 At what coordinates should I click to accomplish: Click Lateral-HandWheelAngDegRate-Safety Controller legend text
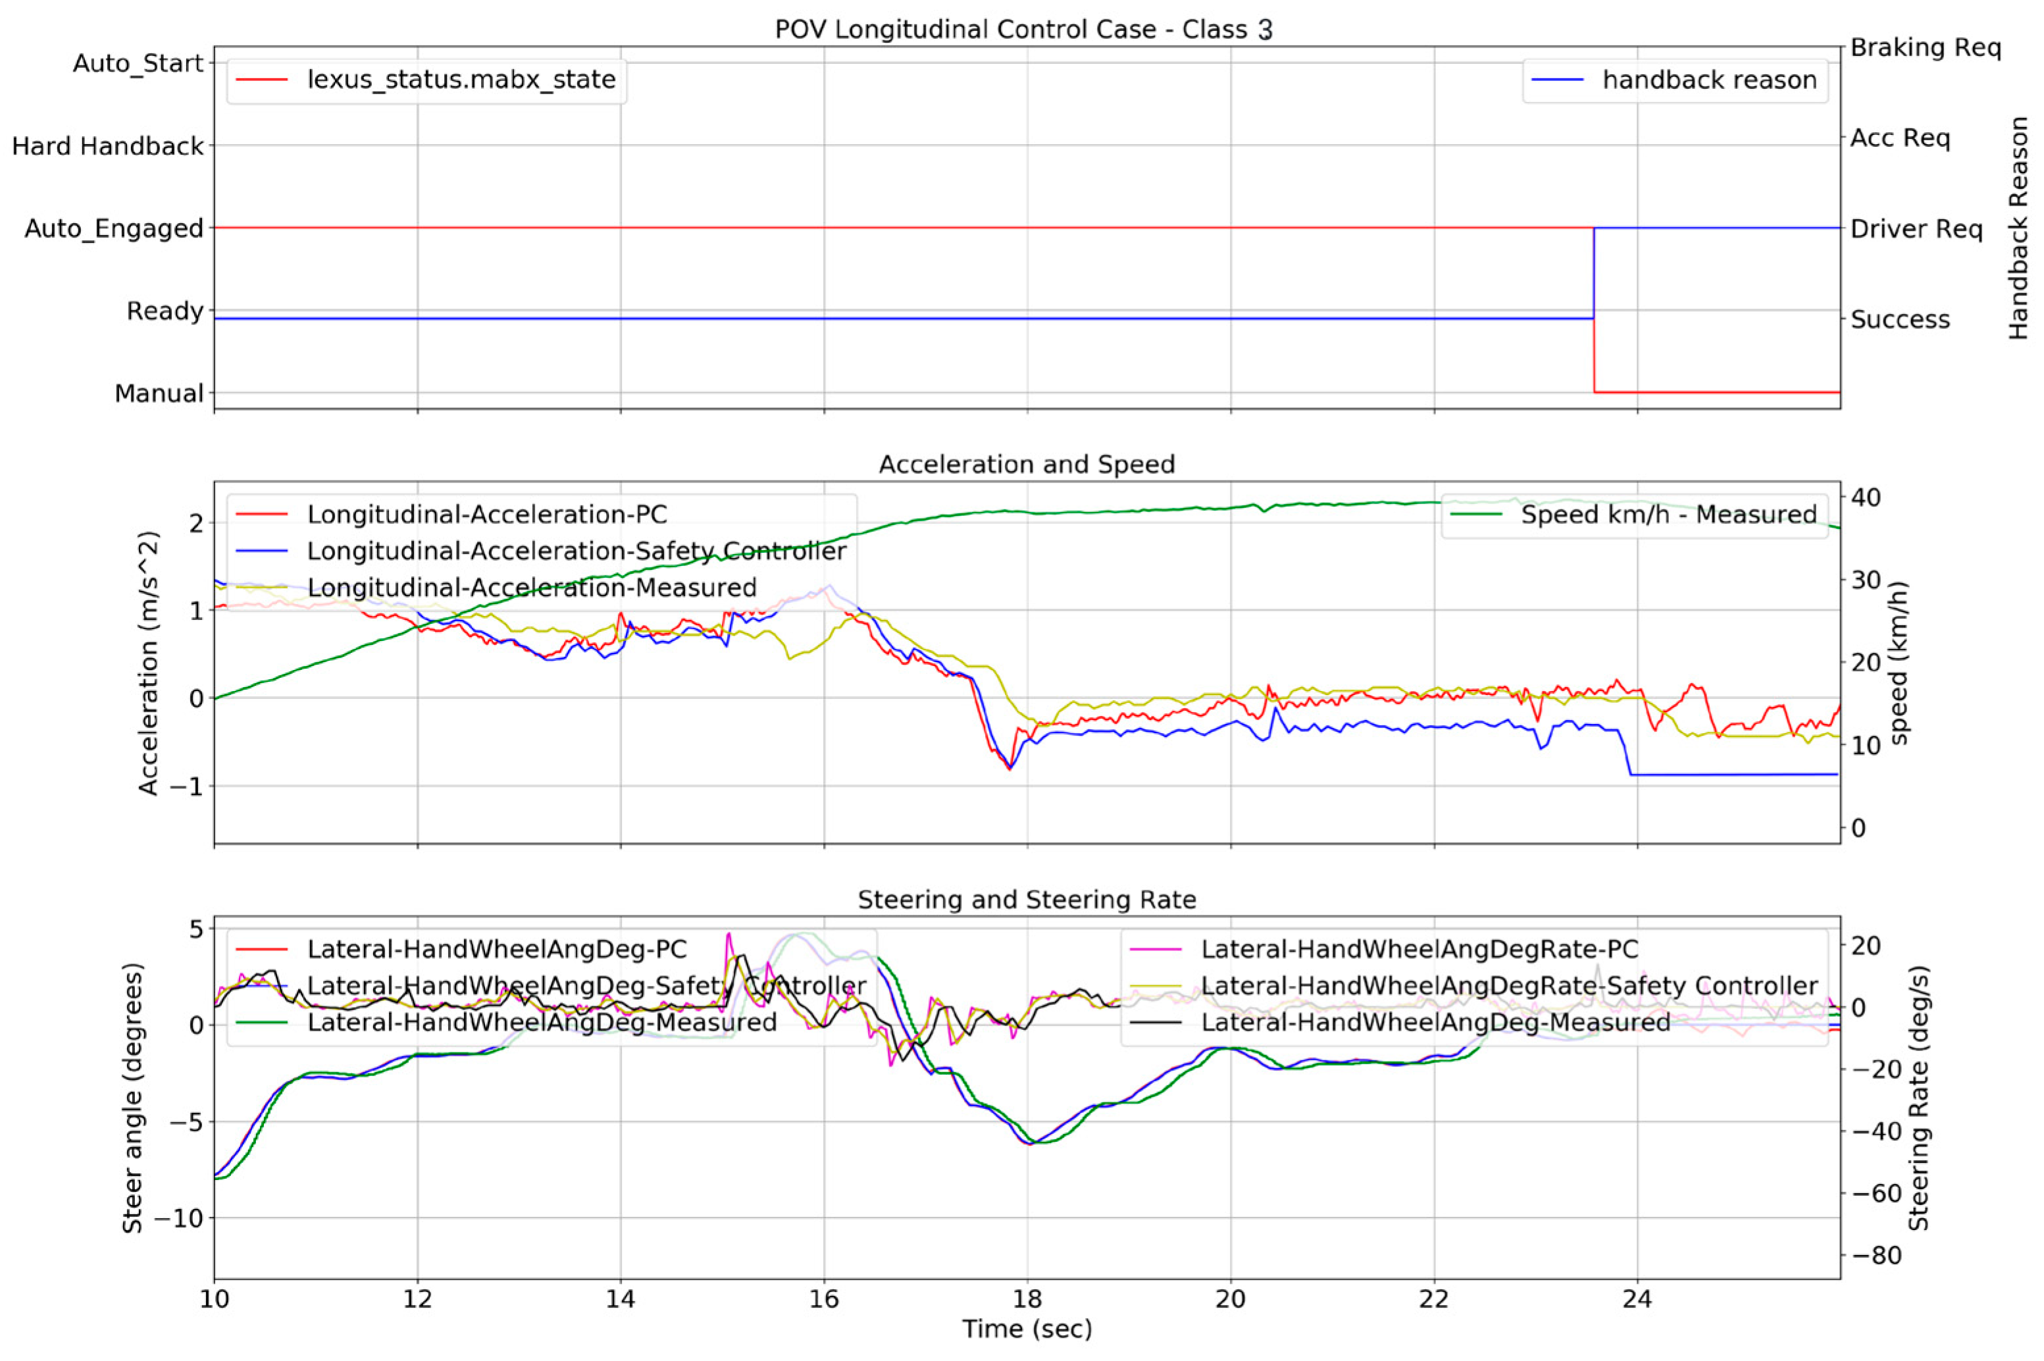(x=1508, y=985)
